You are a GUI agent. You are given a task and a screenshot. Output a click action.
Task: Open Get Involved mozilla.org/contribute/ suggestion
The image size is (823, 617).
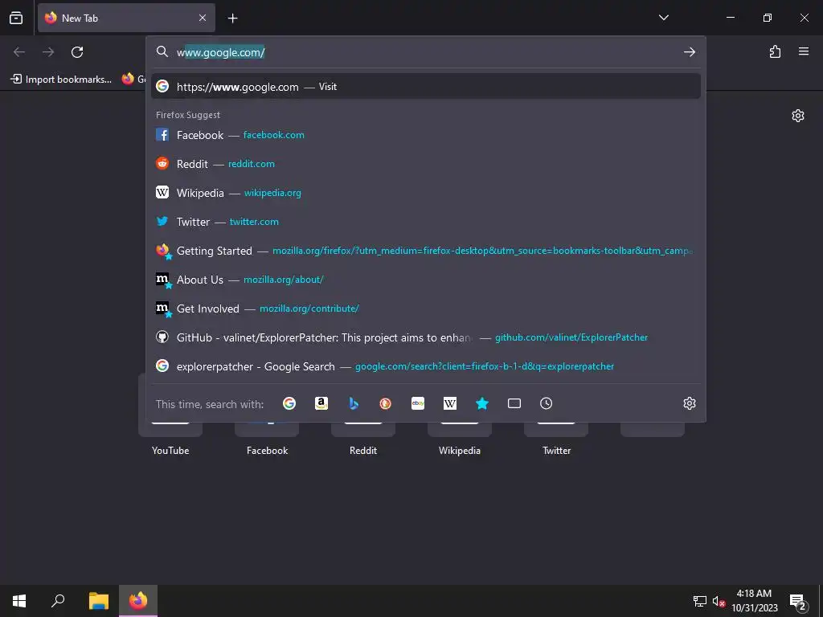coord(426,308)
